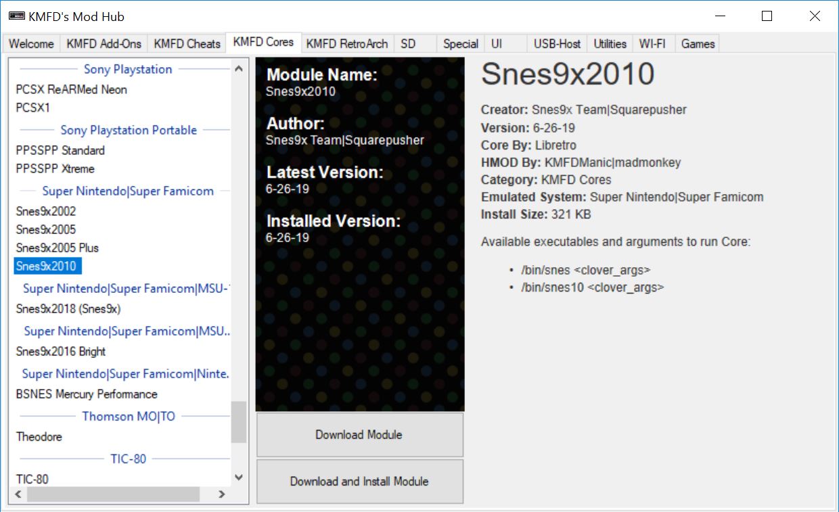Select the Theodore core
Image resolution: width=839 pixels, height=512 pixels.
click(39, 436)
